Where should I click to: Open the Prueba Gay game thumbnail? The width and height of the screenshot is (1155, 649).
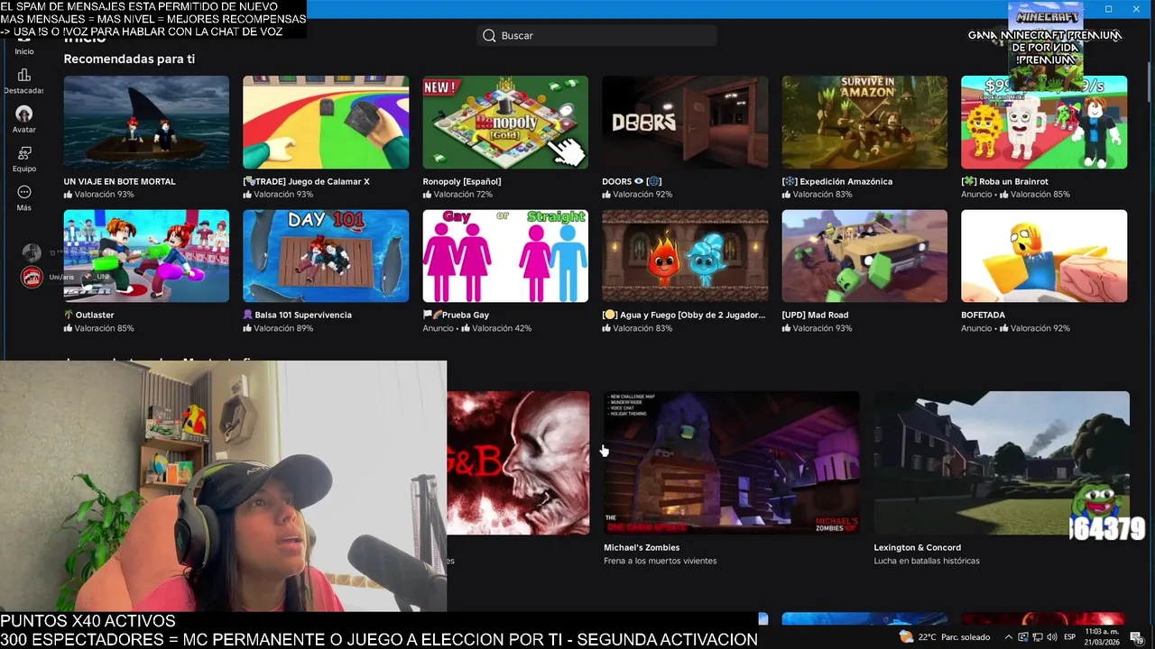click(505, 256)
